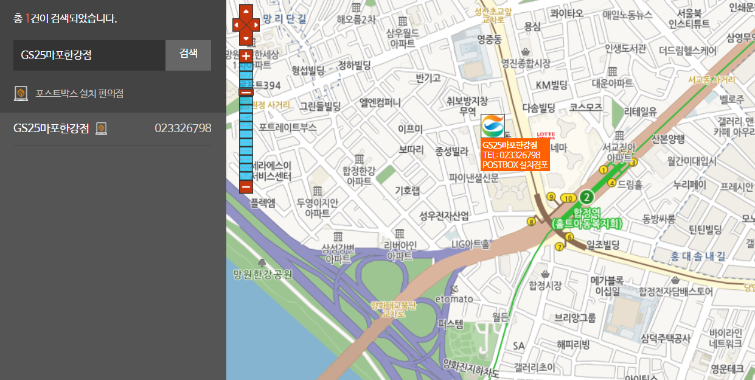Click the GS25 store marker on map

492,126
